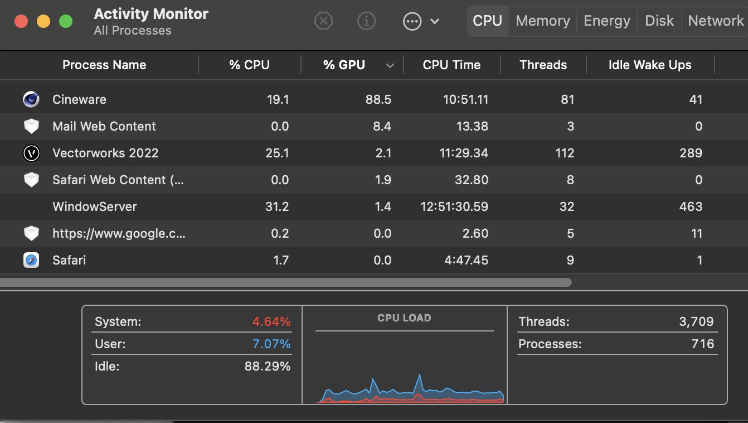
Task: Click the horizontal scrollbar under the process list
Action: point(286,282)
